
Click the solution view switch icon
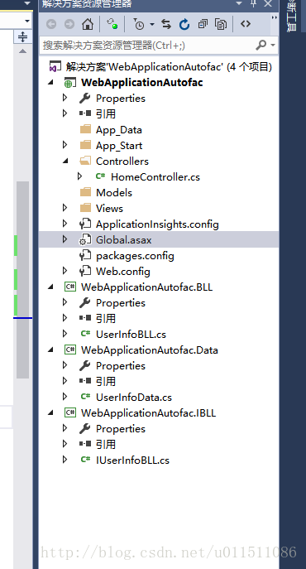point(112,24)
